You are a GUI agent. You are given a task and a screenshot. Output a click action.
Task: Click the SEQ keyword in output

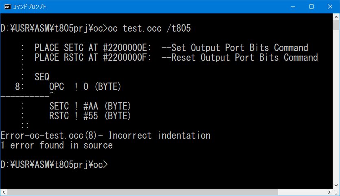pos(42,77)
